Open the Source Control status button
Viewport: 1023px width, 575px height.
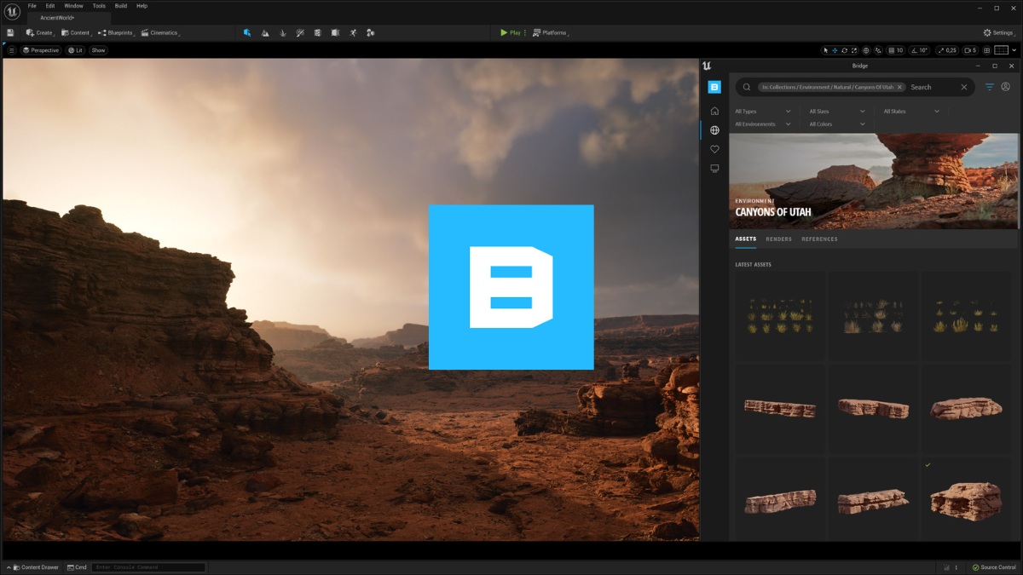994,567
